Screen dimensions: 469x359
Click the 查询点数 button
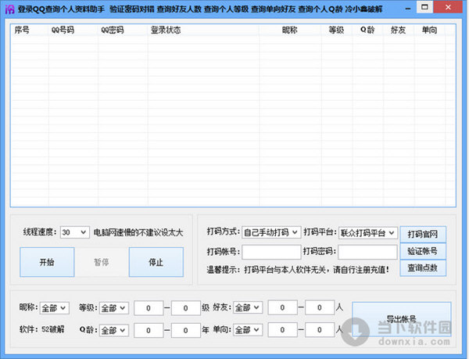pos(423,267)
